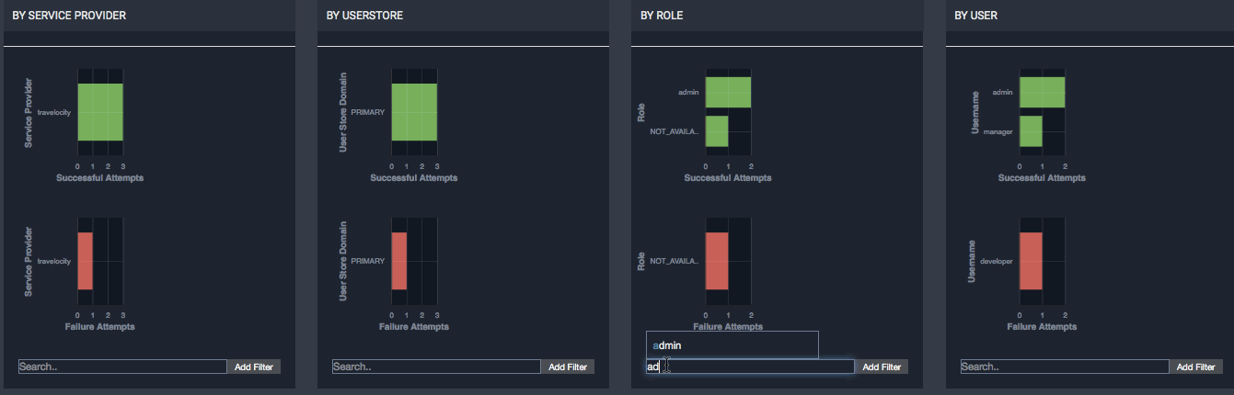Image resolution: width=1234 pixels, height=395 pixels.
Task: Click Add Filter in By Userstore panel
Action: coord(568,367)
